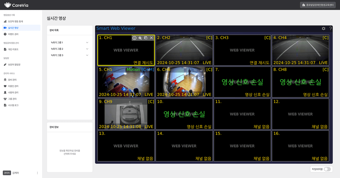The height and width of the screenshot is (178, 340).
Task: Open 그룹 관리 via its people icon
Action: pyautogui.click(x=5, y=99)
